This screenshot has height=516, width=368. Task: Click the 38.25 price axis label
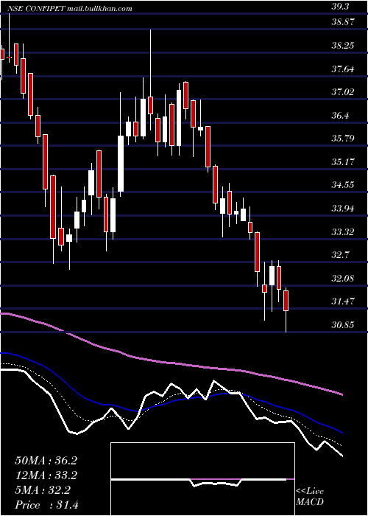[x=343, y=46]
